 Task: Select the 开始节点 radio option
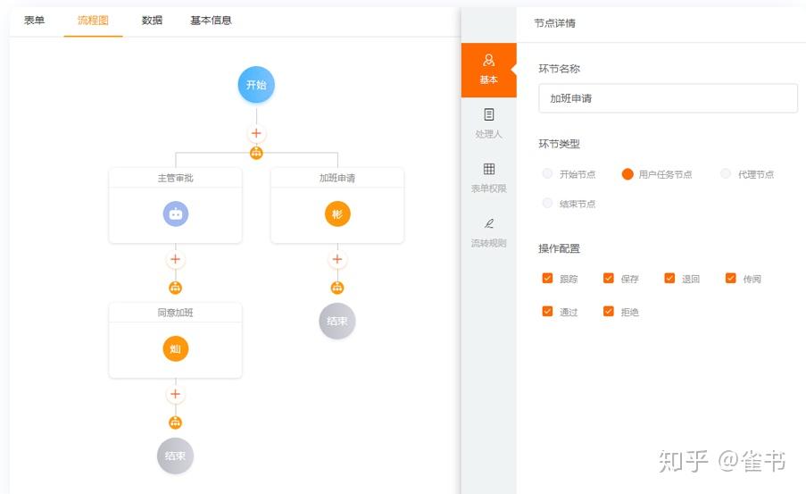pos(547,174)
